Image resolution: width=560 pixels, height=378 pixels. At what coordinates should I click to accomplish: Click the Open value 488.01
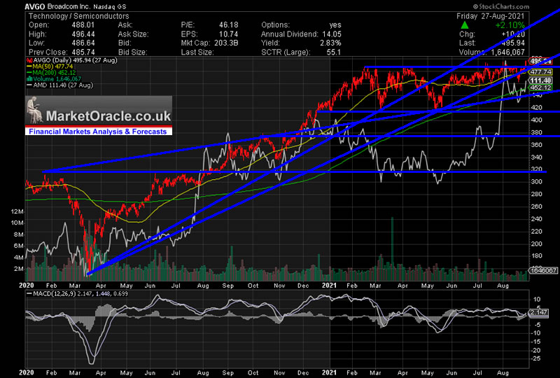coord(83,25)
